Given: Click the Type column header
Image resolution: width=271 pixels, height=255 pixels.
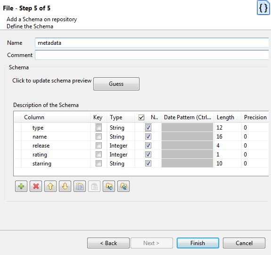Looking at the screenshot, I should click(121, 117).
